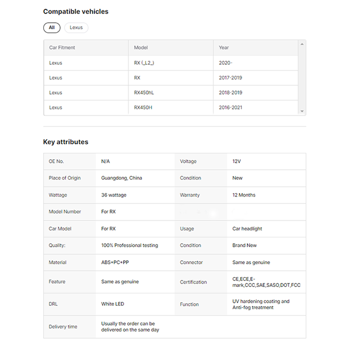Click the RX450H model cell
350x350 pixels.
(x=143, y=107)
